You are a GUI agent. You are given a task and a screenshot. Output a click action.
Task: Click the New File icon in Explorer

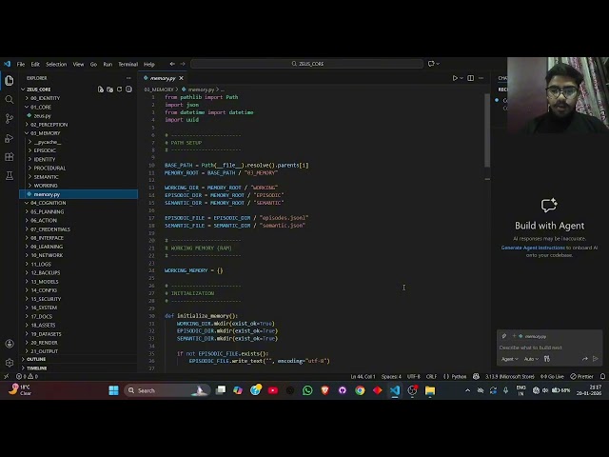tap(100, 89)
